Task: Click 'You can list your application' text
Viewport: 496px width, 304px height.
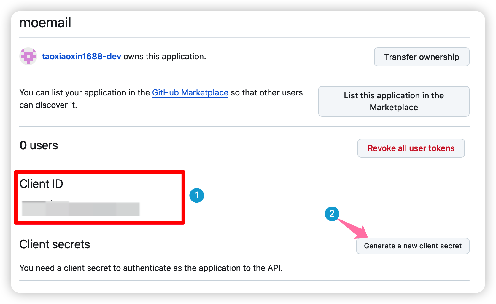Action: [85, 93]
